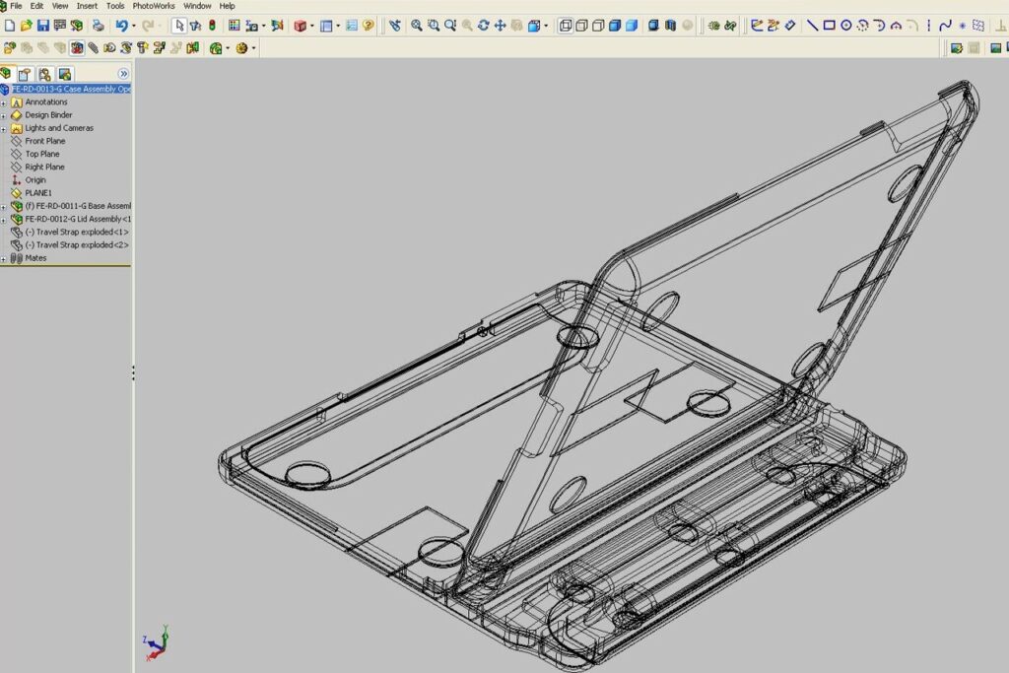Toggle Hidden Lines Removed display mode
The width and height of the screenshot is (1009, 673).
pos(597,25)
